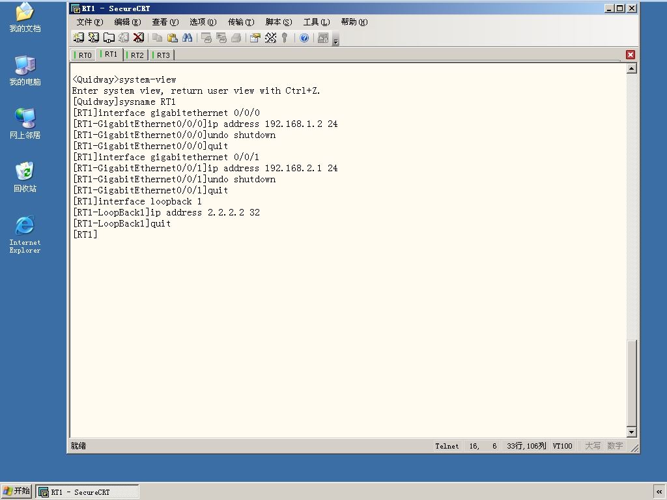Screen dimensions: 667x500
Task: Maximize the SecureCRT window
Action: coord(620,8)
